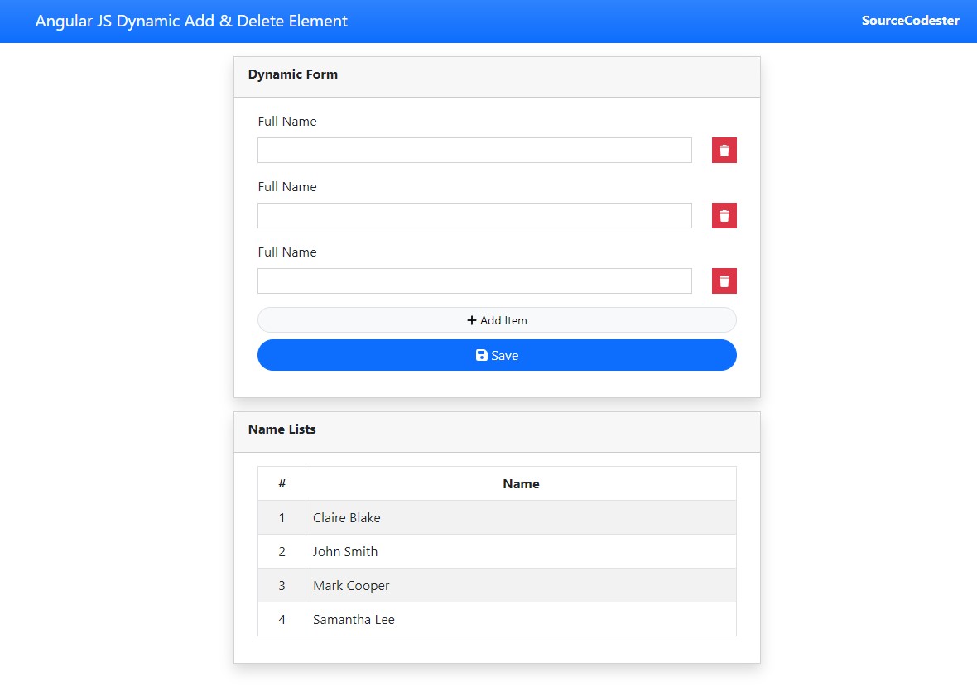977x691 pixels.
Task: Click the app title in the navbar
Action: click(191, 21)
